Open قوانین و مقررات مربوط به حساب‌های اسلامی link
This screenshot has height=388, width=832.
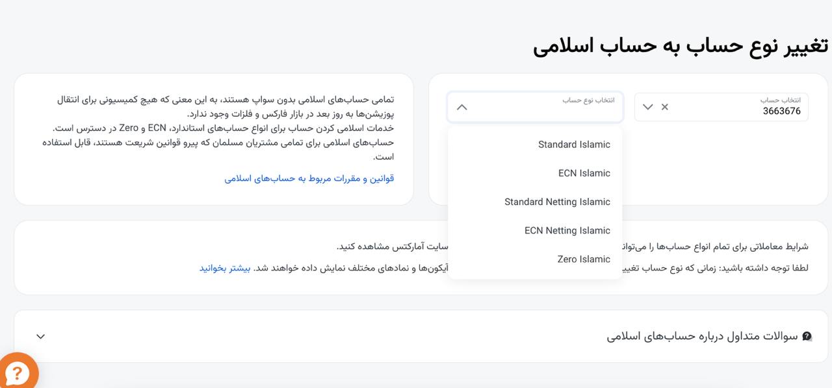pyautogui.click(x=309, y=178)
